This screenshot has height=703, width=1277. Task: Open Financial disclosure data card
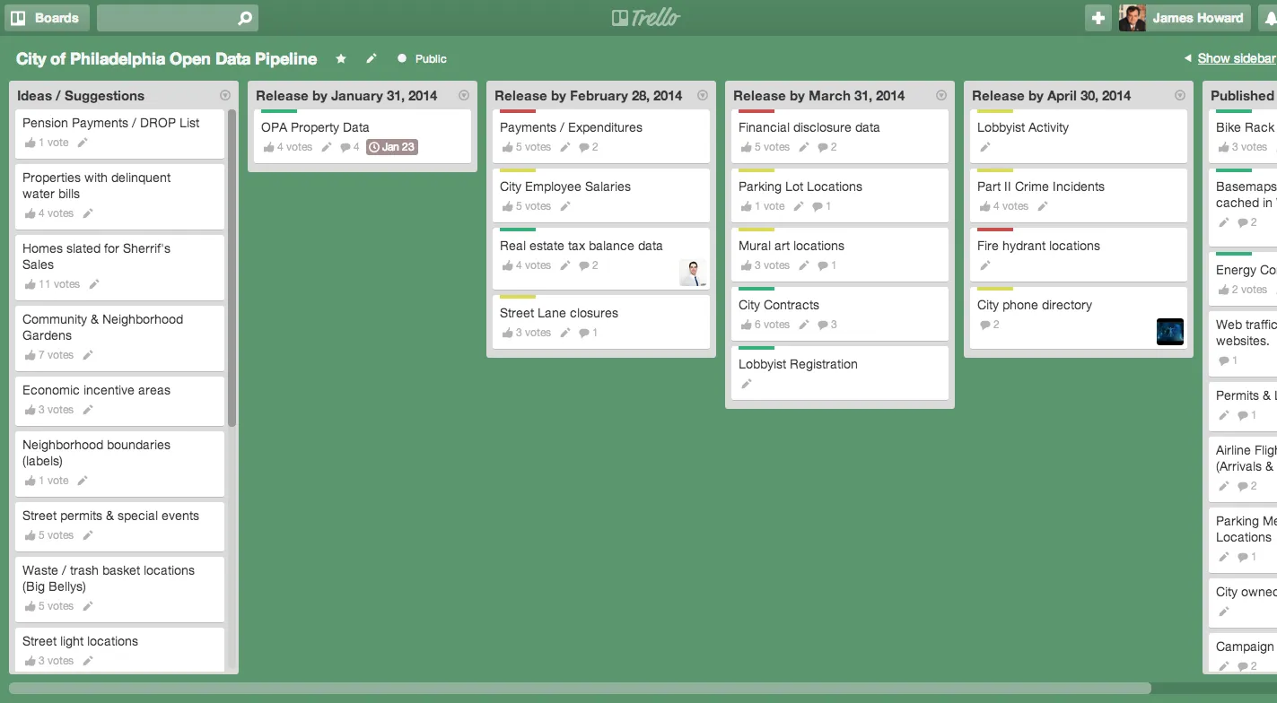coord(840,136)
